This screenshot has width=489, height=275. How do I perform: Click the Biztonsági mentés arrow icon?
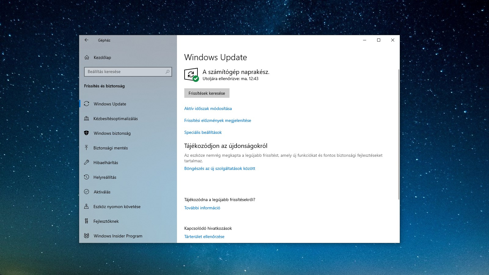(86, 148)
